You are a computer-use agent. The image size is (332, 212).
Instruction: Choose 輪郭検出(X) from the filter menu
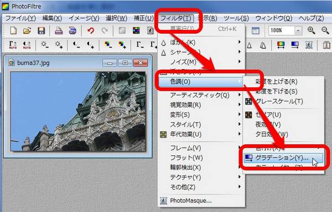point(201,167)
